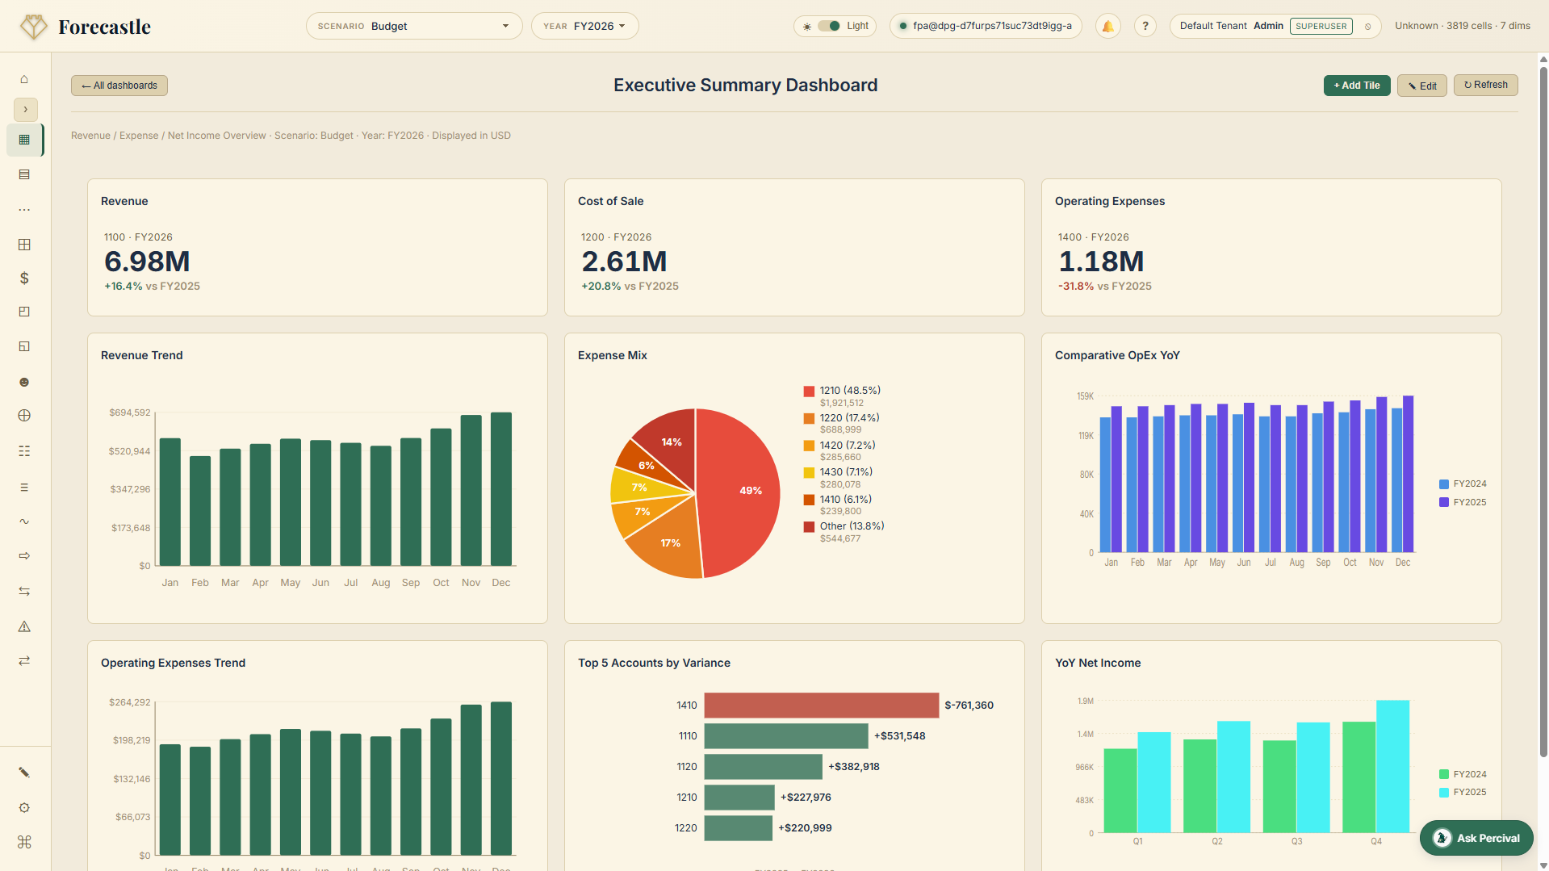This screenshot has height=871, width=1549.
Task: Open the financials dollar icon in sidebar
Action: (x=24, y=278)
